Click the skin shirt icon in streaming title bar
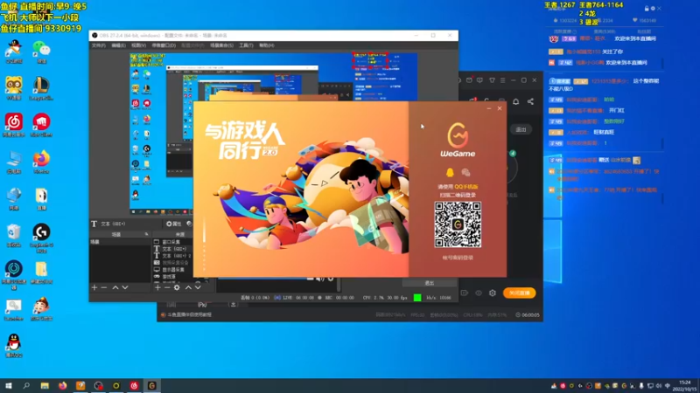Screen dimensions: 700x393 [x=492, y=80]
